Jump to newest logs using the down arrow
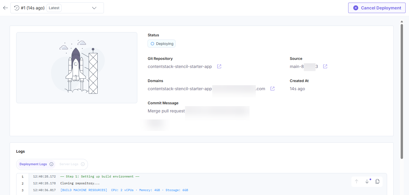 tap(367, 181)
